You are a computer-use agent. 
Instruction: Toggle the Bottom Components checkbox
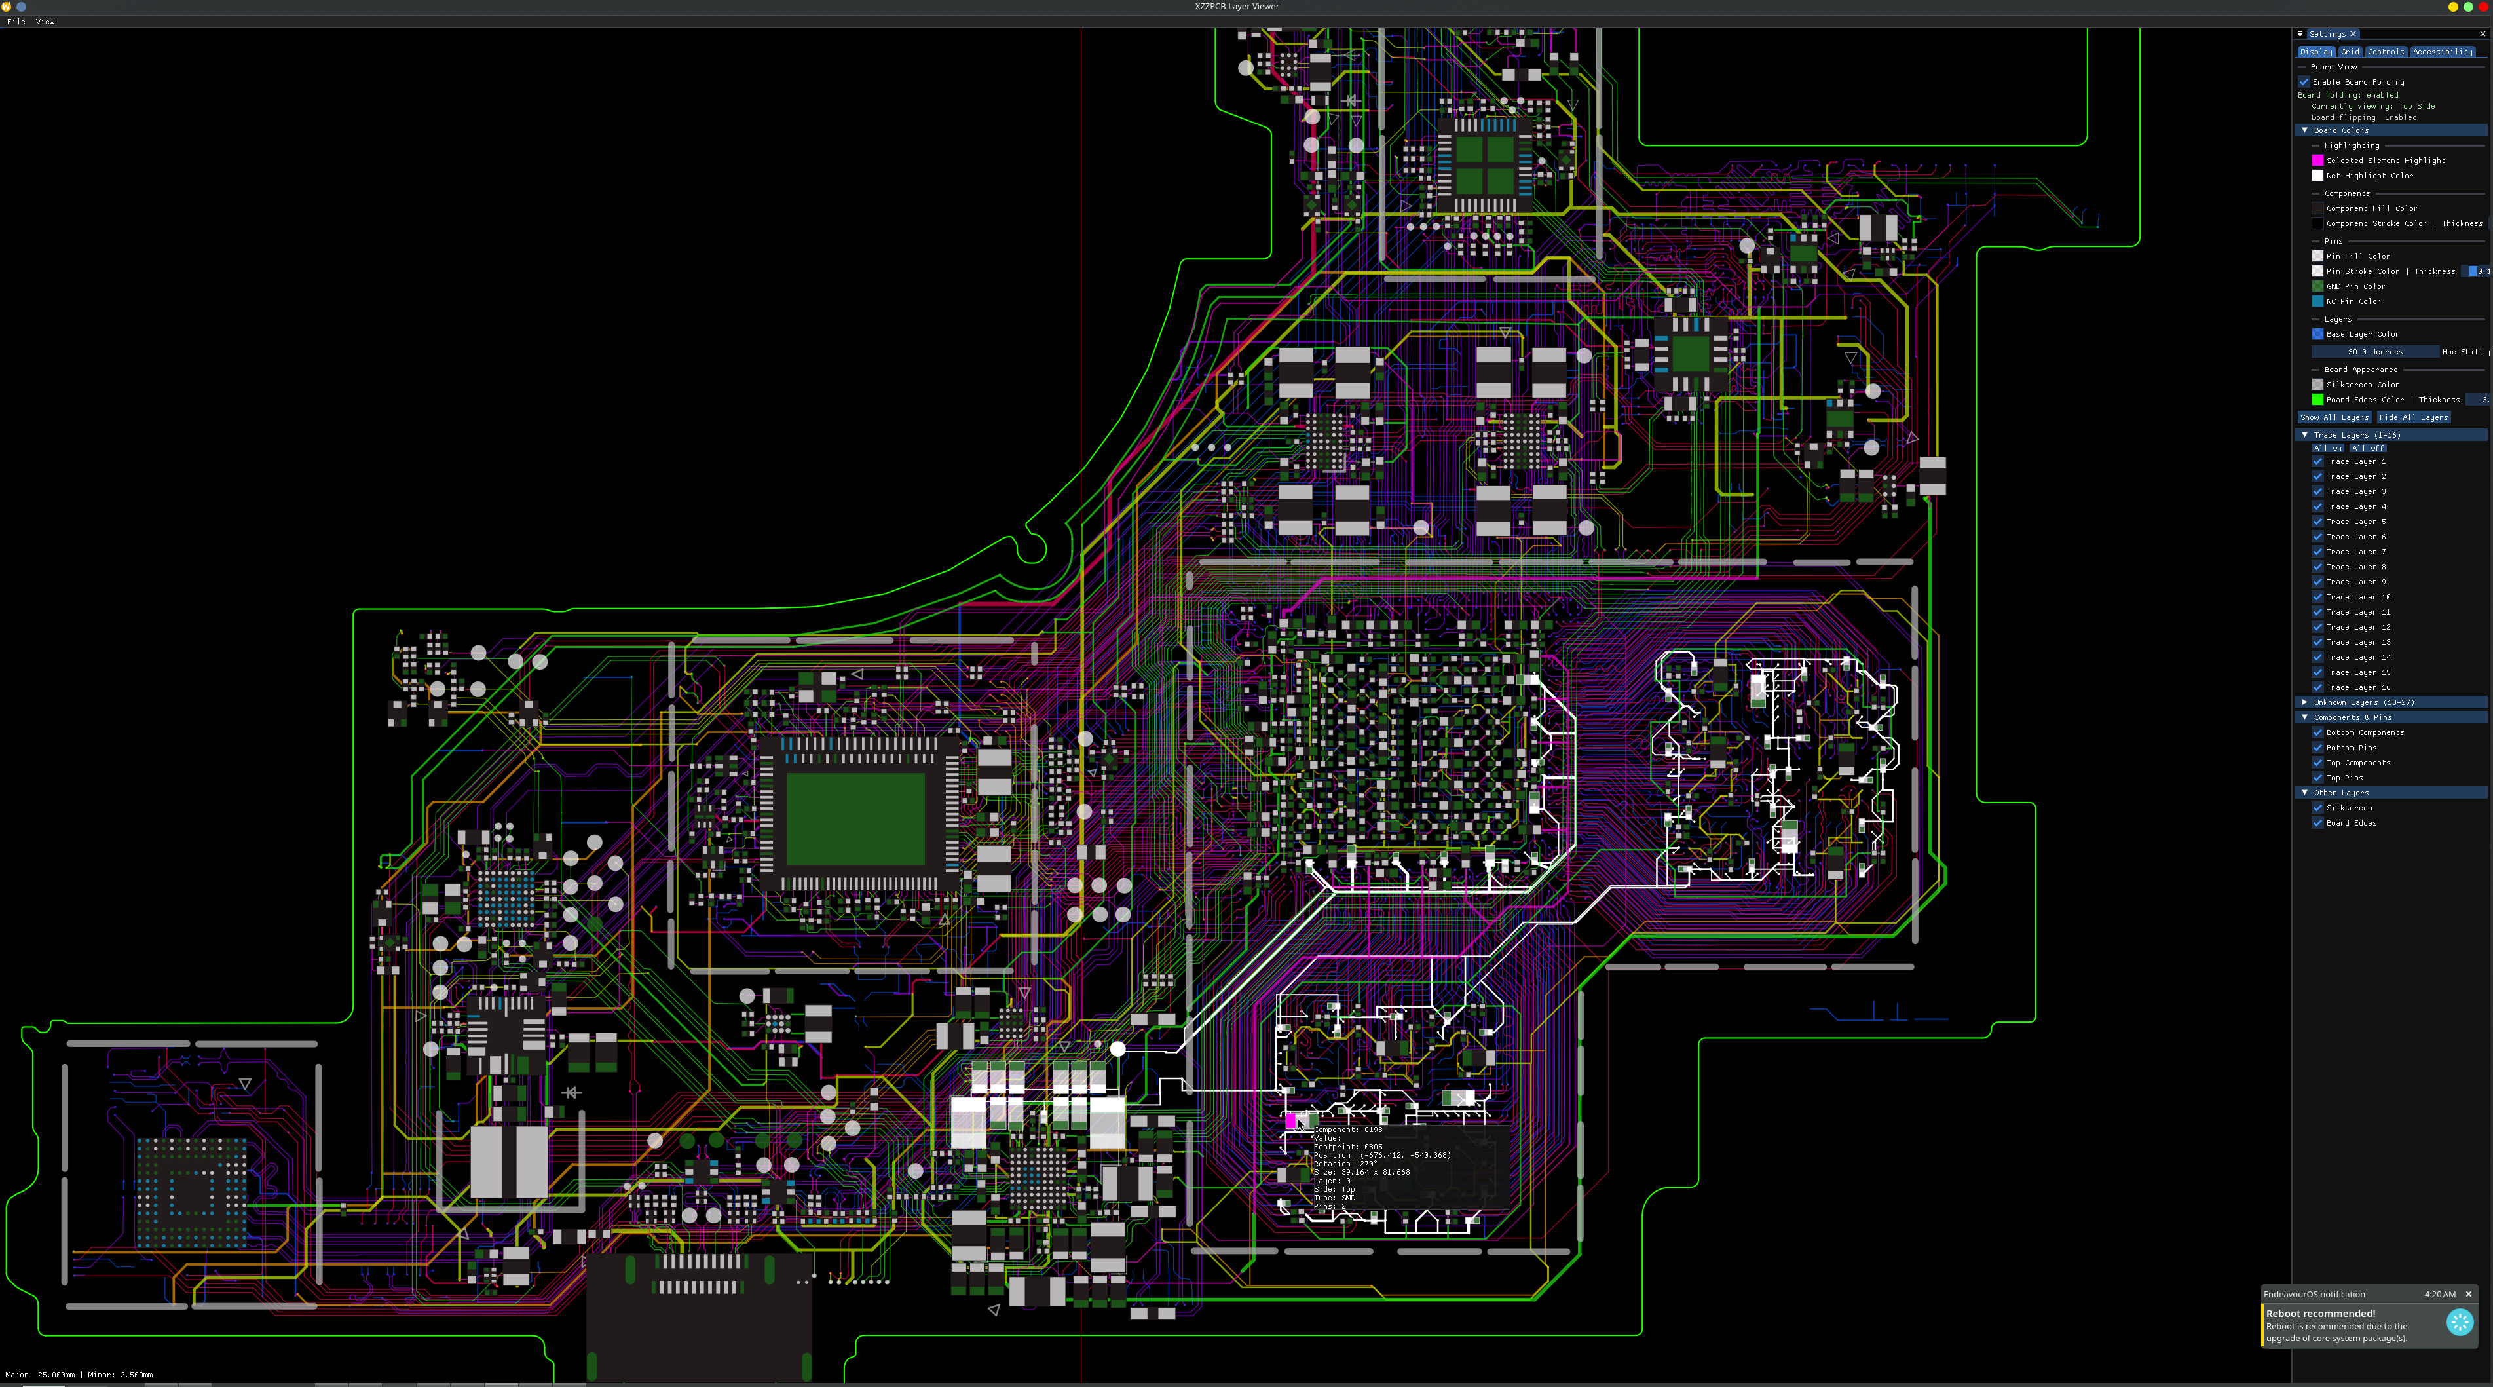point(2317,732)
